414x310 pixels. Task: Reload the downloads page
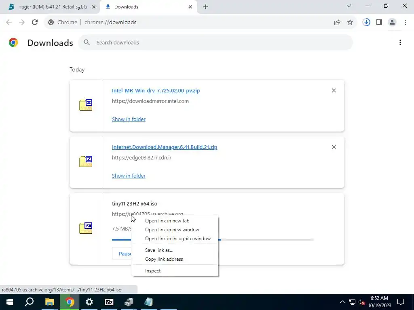35,23
